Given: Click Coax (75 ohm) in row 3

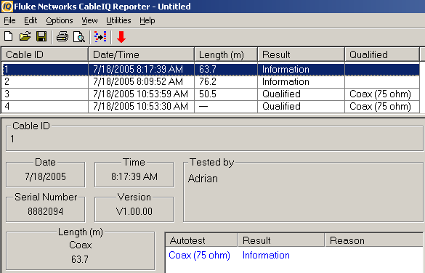Looking at the screenshot, I should click(380, 94).
